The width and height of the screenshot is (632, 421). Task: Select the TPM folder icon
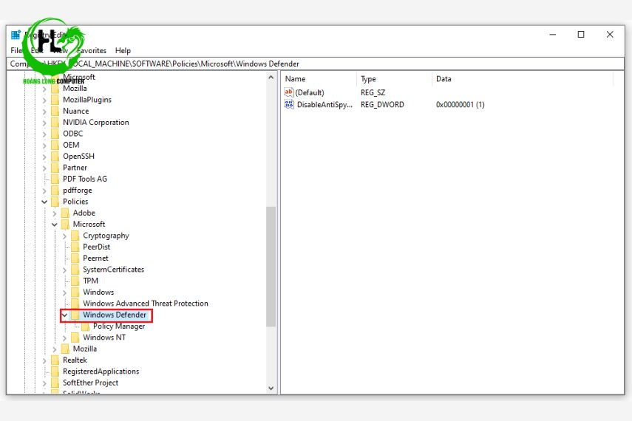tap(75, 281)
